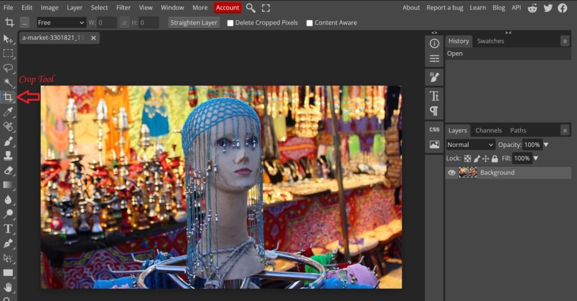577x301 pixels.
Task: Select the Crop tool in the toolbar
Action: pos(8,97)
